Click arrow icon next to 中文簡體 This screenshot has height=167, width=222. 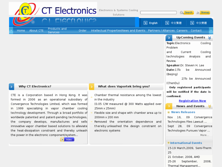click(192, 23)
